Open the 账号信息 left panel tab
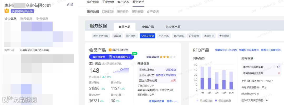Screen dimensions: 284x105 tap(26, 19)
